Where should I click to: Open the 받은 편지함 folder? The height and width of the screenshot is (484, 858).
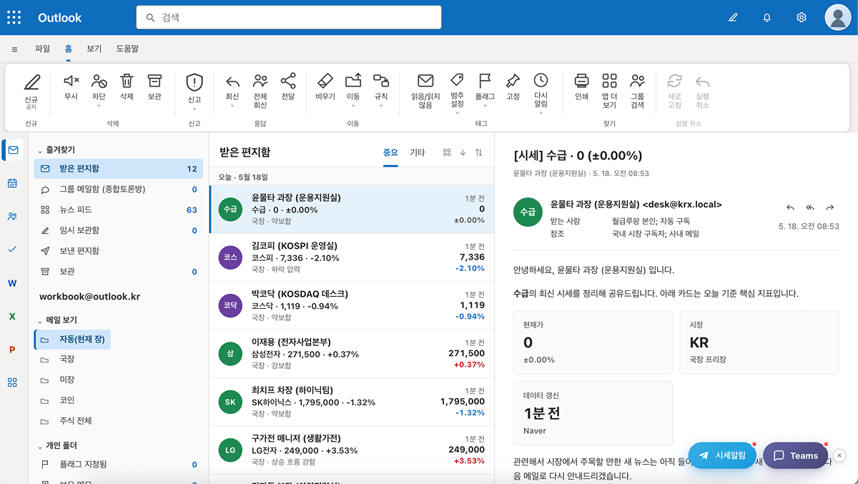[119, 169]
